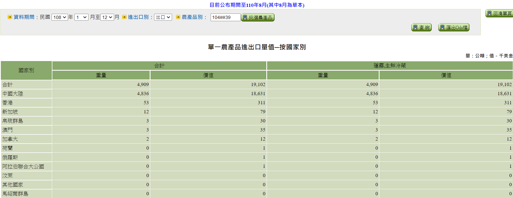This screenshot has width=513, height=198.
Task: Run the search with the 查詢 button
Action: [x=421, y=28]
